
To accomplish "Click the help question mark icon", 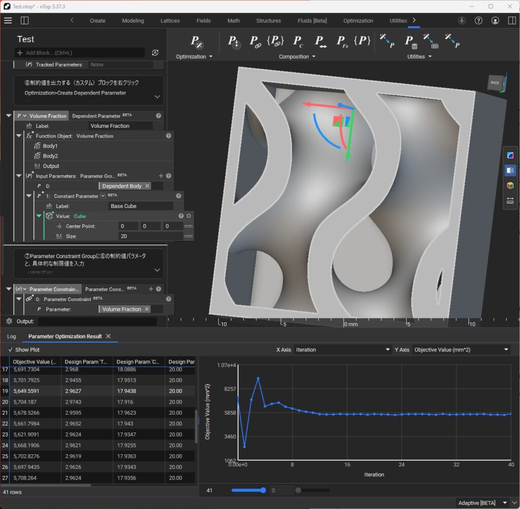I will [x=478, y=21].
